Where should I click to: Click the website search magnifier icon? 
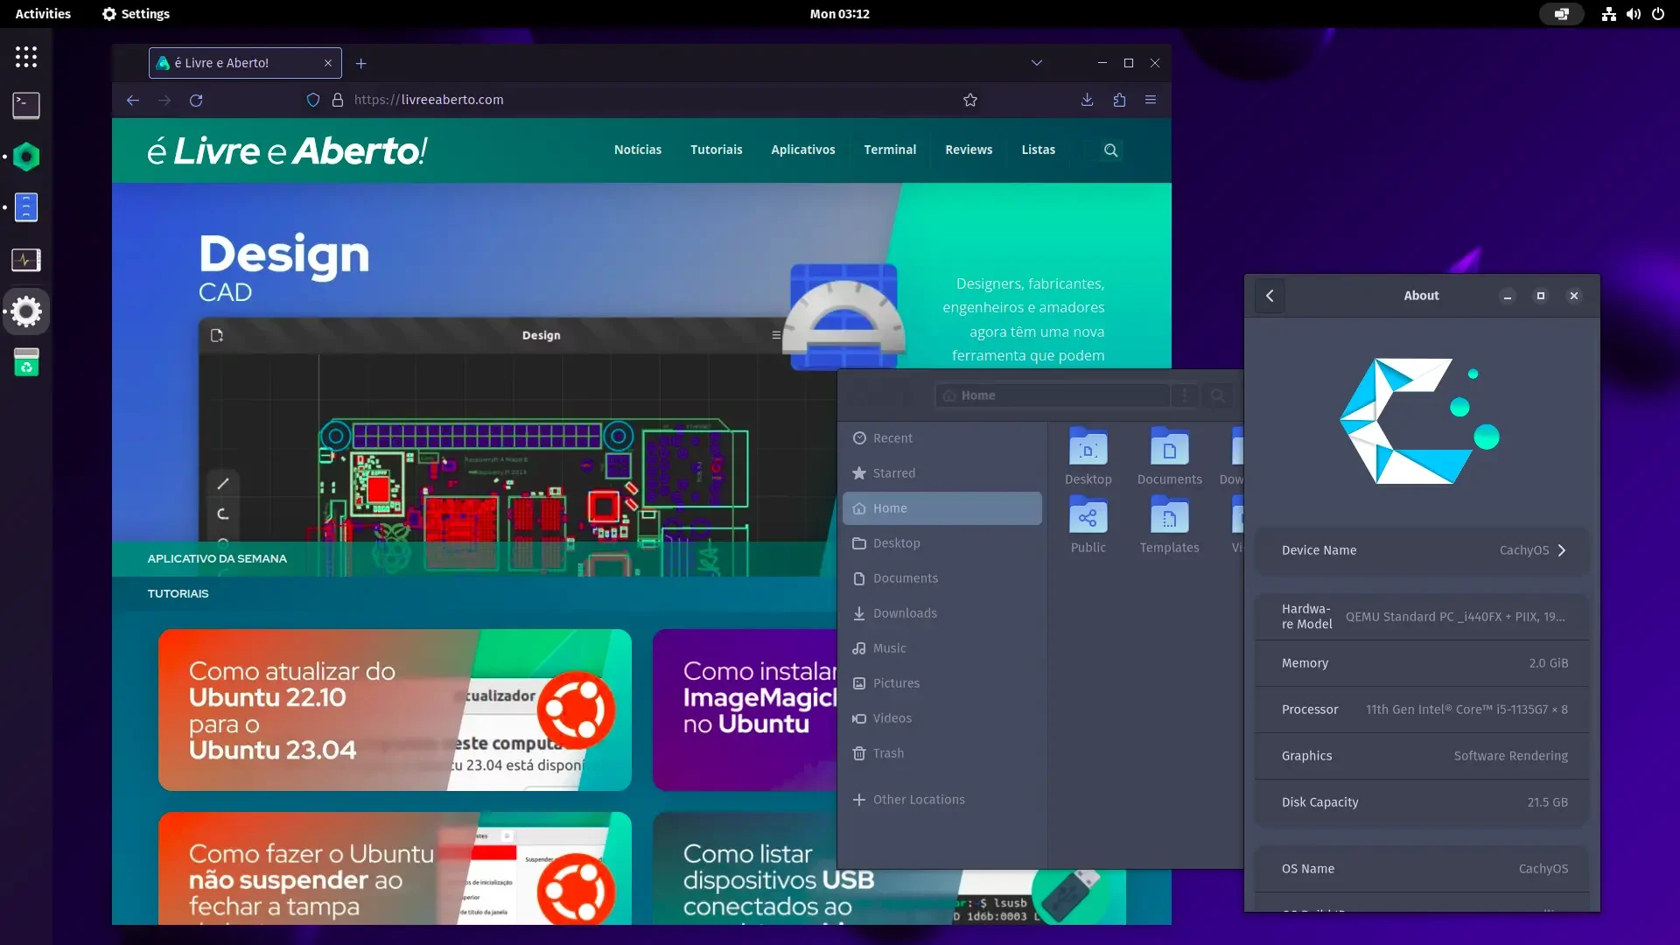[1111, 150]
